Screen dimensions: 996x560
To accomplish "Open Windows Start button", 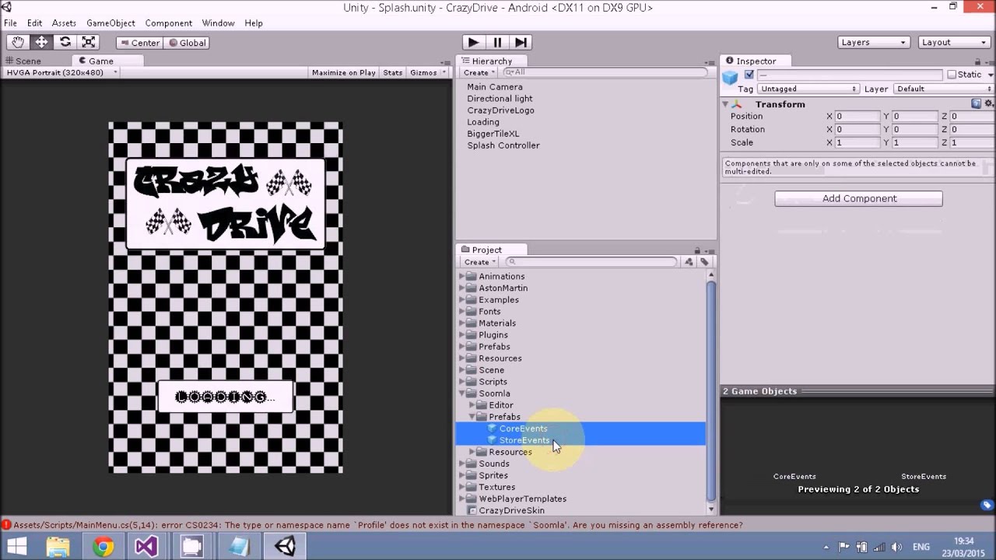I will tap(16, 547).
